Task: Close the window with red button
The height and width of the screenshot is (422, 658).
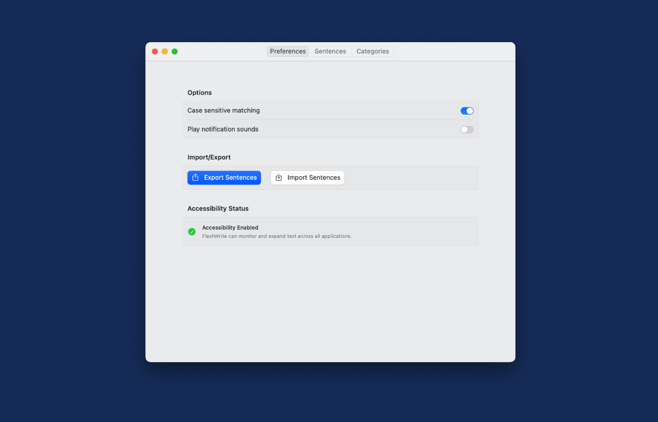Action: [x=155, y=52]
